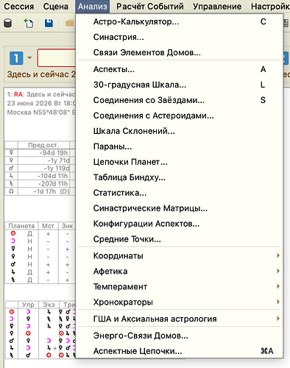The image size is (290, 368).
Task: Open Таблица Биндху...
Action: click(x=180, y=177)
